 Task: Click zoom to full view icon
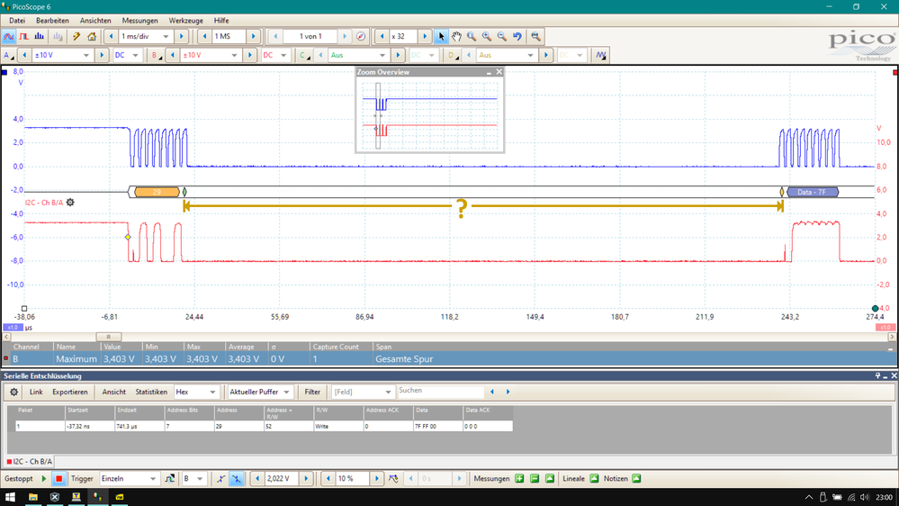click(x=535, y=36)
